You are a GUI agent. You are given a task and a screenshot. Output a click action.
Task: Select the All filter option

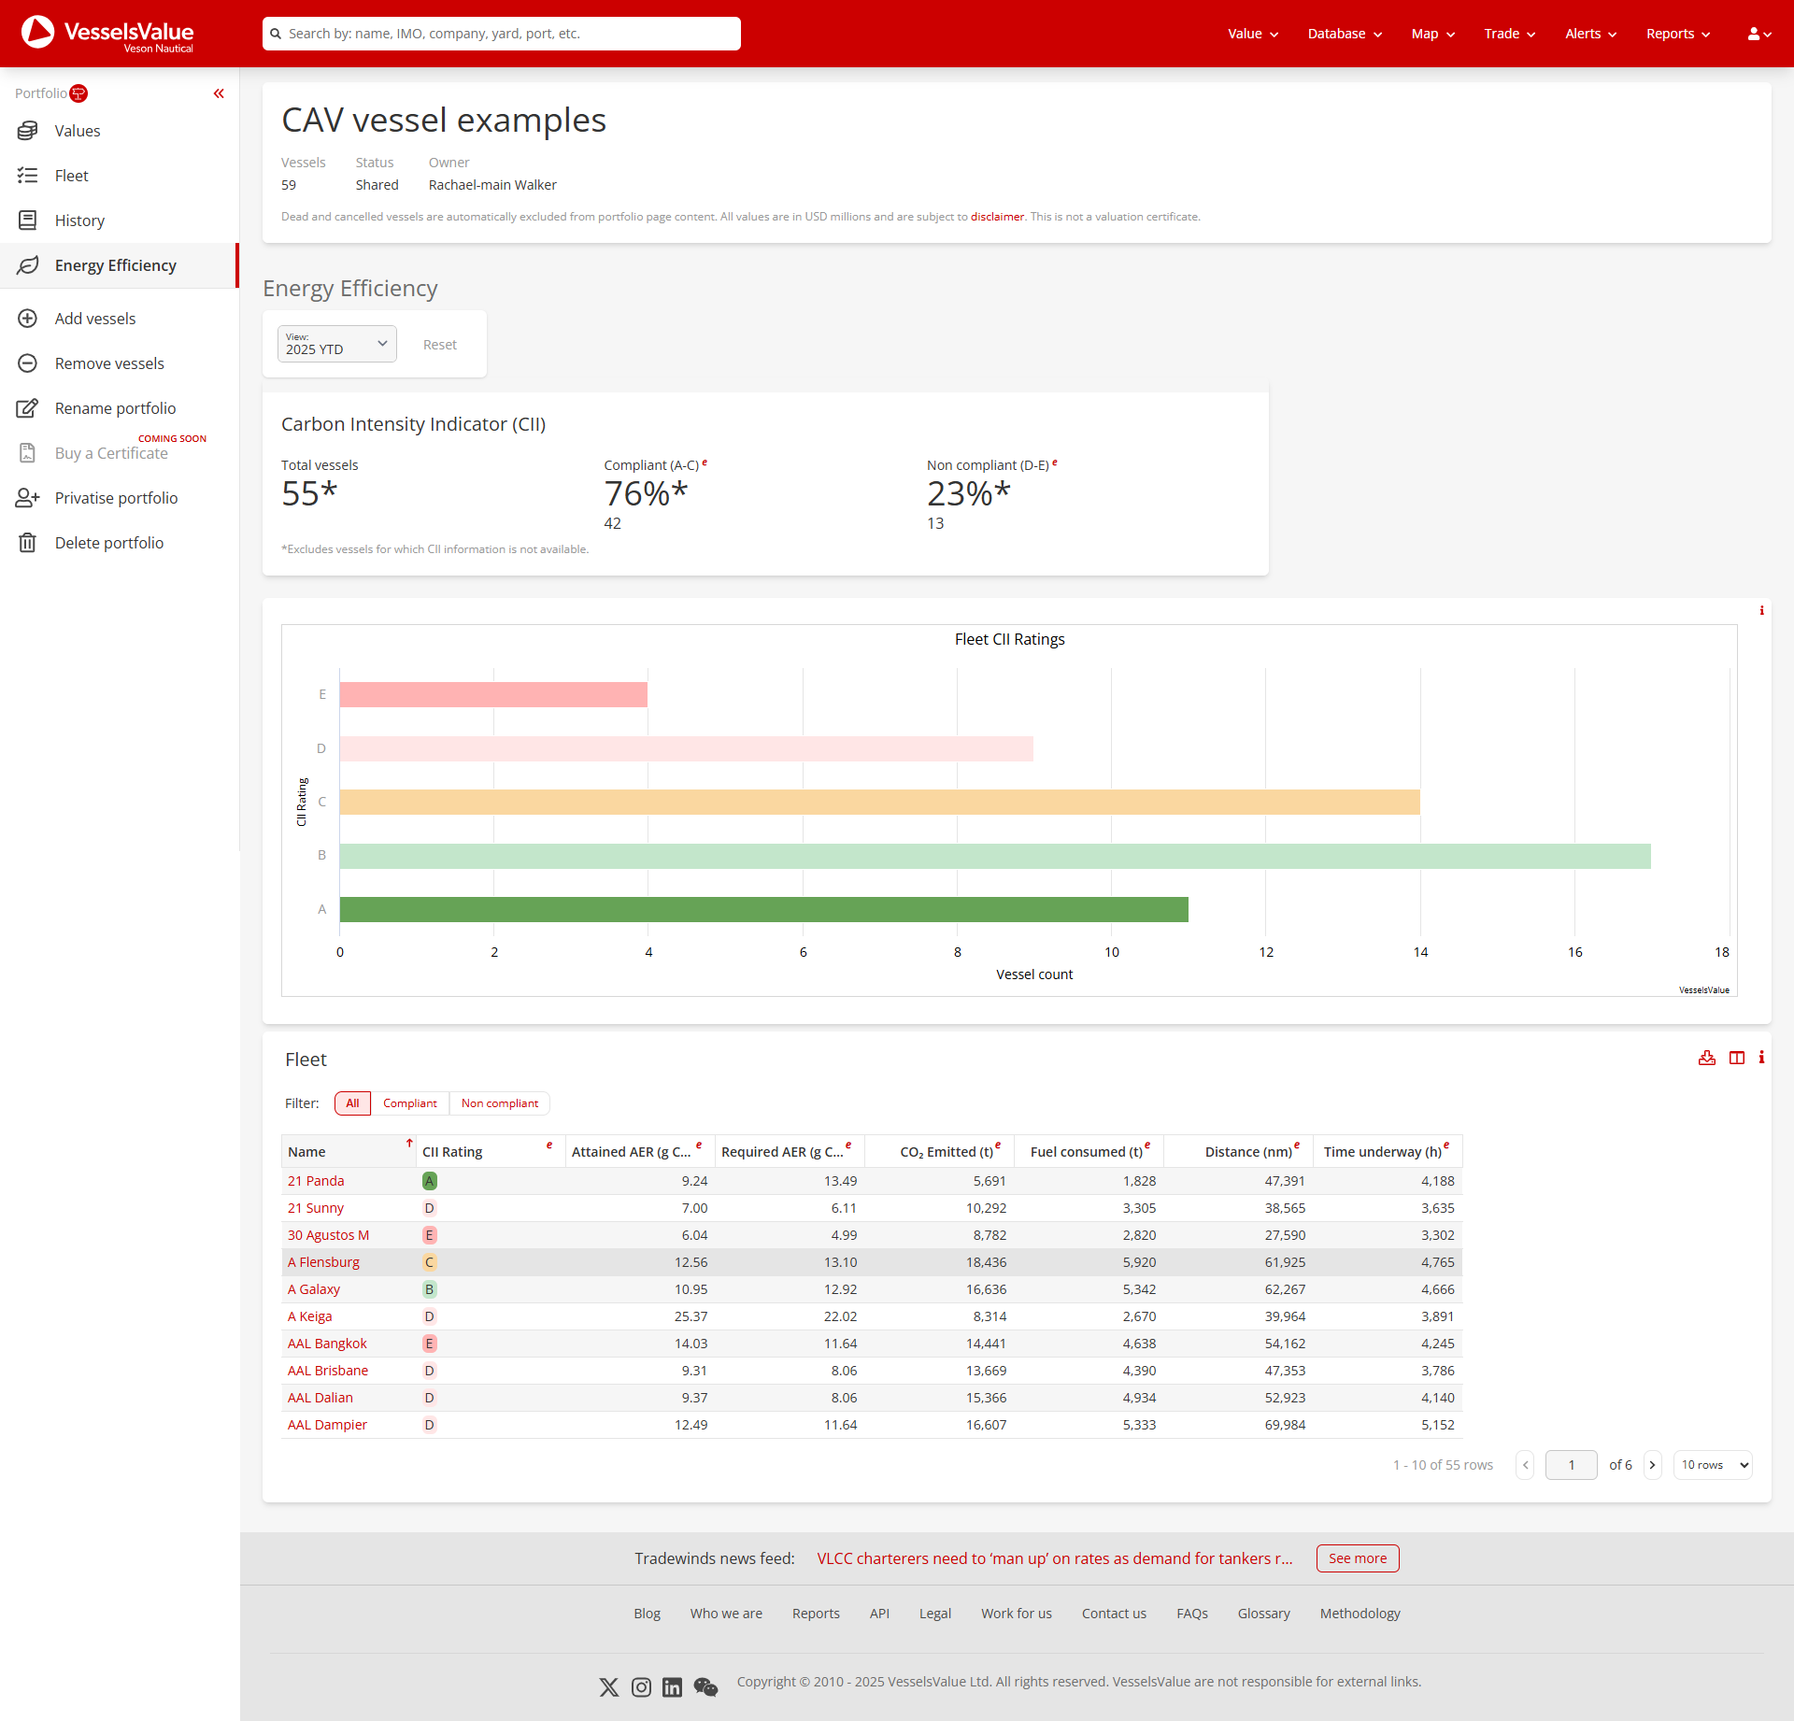click(x=351, y=1102)
